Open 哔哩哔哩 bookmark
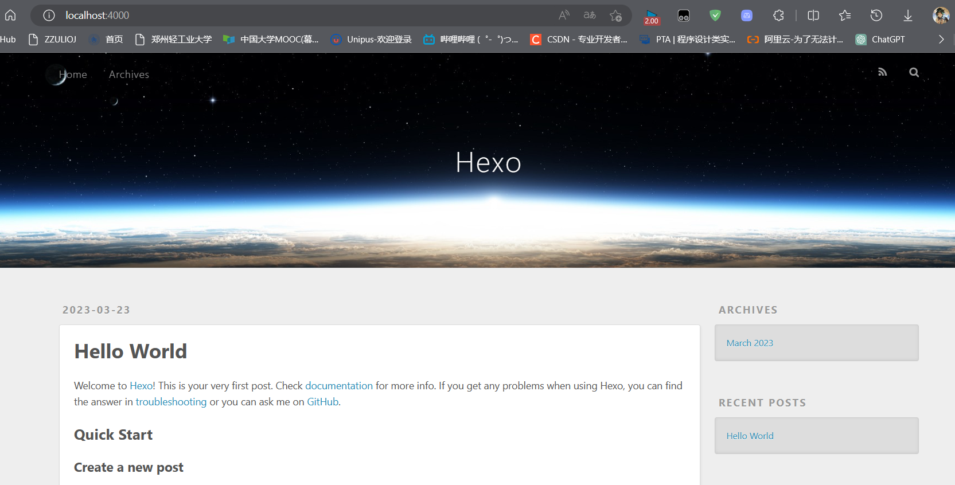This screenshot has height=485, width=955. (x=471, y=39)
